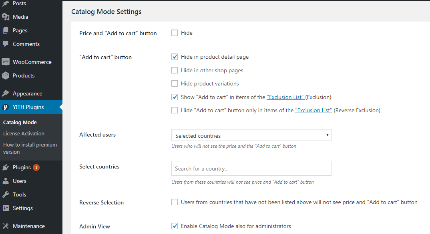Click the Media library icon in sidebar
This screenshot has width=430, height=234.
click(x=6, y=17)
